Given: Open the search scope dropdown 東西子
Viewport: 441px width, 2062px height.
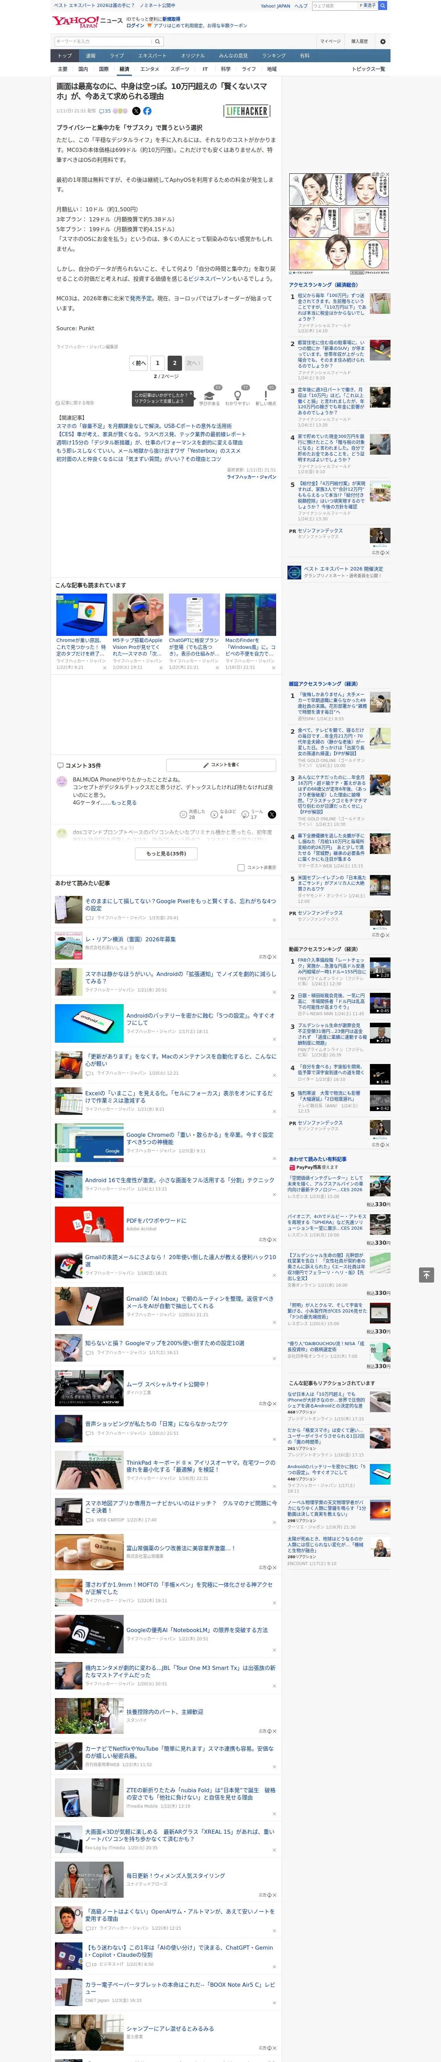Looking at the screenshot, I should point(368,5).
